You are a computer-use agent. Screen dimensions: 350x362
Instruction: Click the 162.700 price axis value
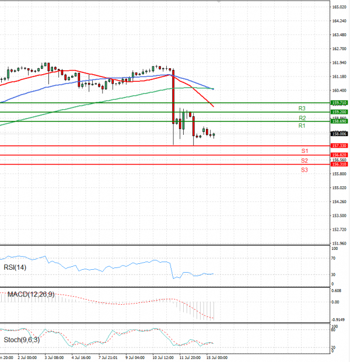point(339,48)
